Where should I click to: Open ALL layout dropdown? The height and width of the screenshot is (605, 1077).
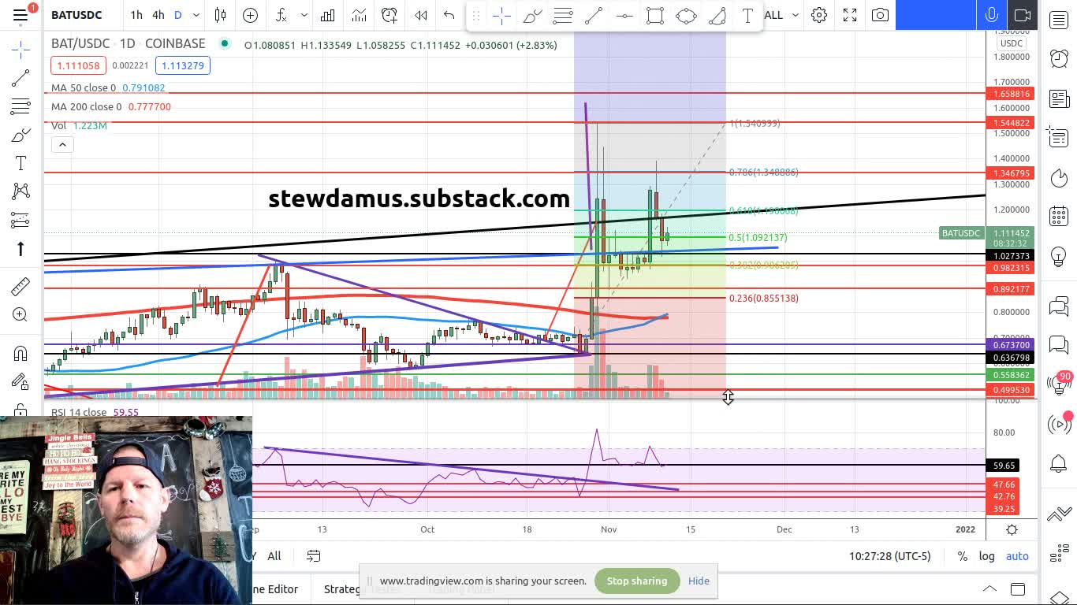pyautogui.click(x=782, y=15)
